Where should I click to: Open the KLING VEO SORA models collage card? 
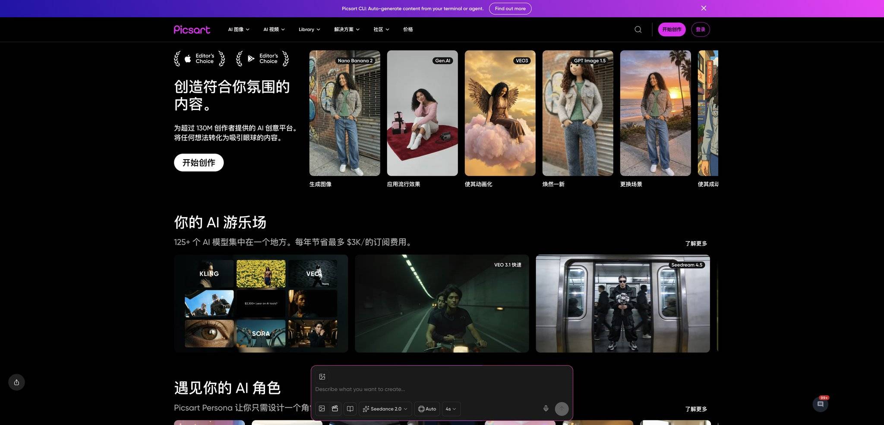coord(261,303)
